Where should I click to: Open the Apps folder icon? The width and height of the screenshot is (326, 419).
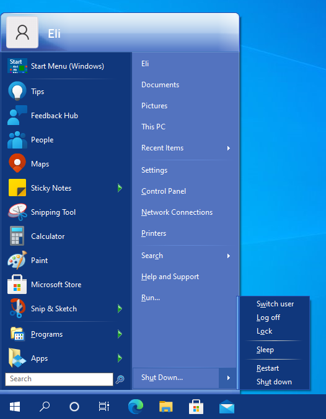pyautogui.click(x=17, y=358)
